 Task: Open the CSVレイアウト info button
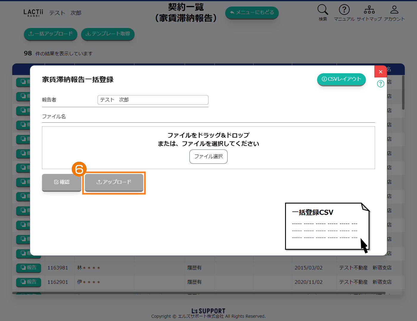click(341, 79)
